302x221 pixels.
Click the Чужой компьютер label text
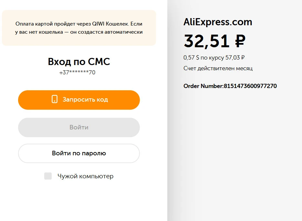pyautogui.click(x=86, y=176)
